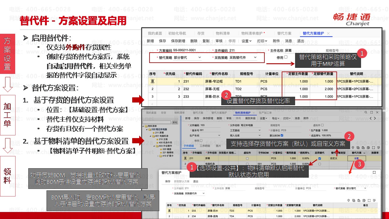Toggle the 虚拟件 checkbox in the BOM header
The image size is (389, 219).
pos(322,125)
